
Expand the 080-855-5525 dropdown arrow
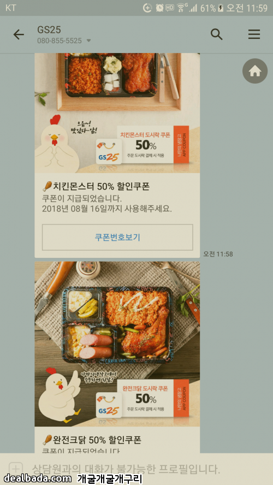click(89, 40)
